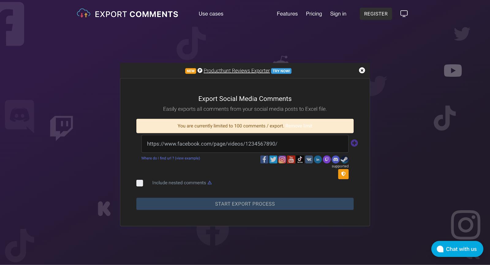Select the Twitter supported platform icon
The width and height of the screenshot is (490, 265).
[x=273, y=159]
